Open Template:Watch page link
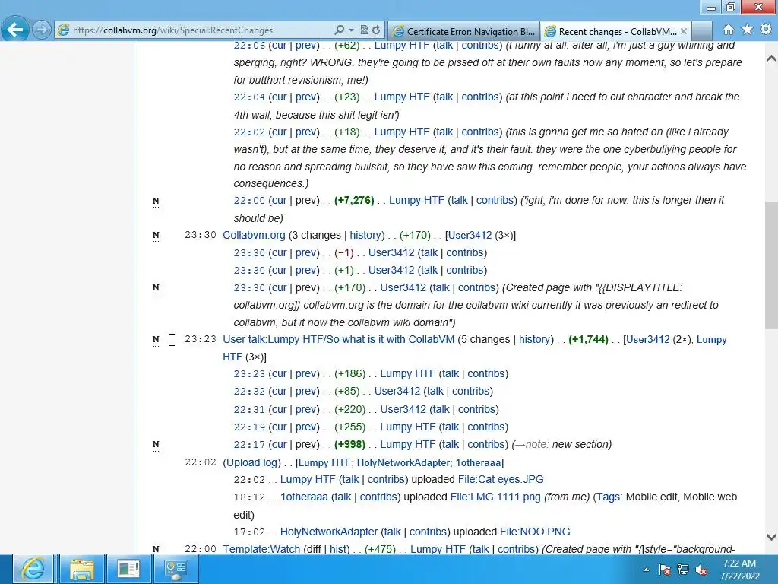 coord(261,549)
